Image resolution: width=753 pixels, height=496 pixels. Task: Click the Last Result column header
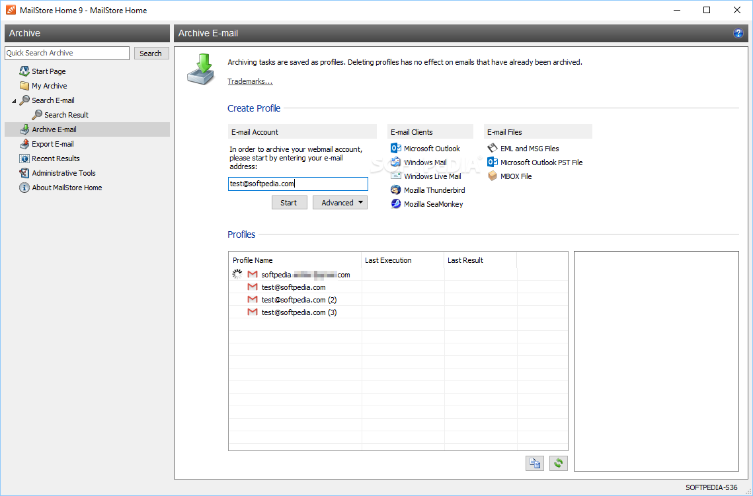click(x=480, y=260)
